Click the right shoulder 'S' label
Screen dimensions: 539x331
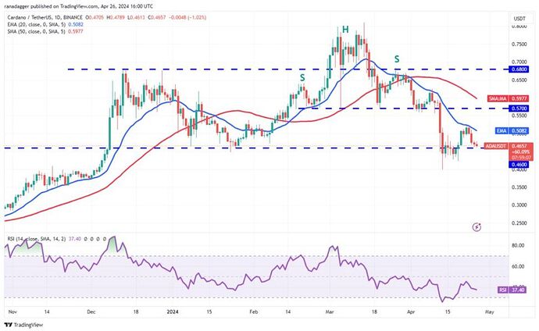tap(397, 59)
